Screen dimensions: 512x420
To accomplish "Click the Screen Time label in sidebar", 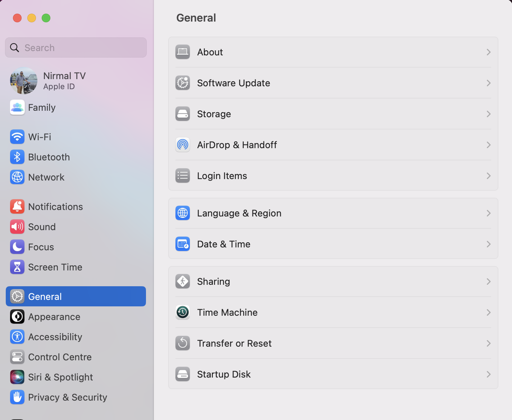I will pyautogui.click(x=55, y=267).
